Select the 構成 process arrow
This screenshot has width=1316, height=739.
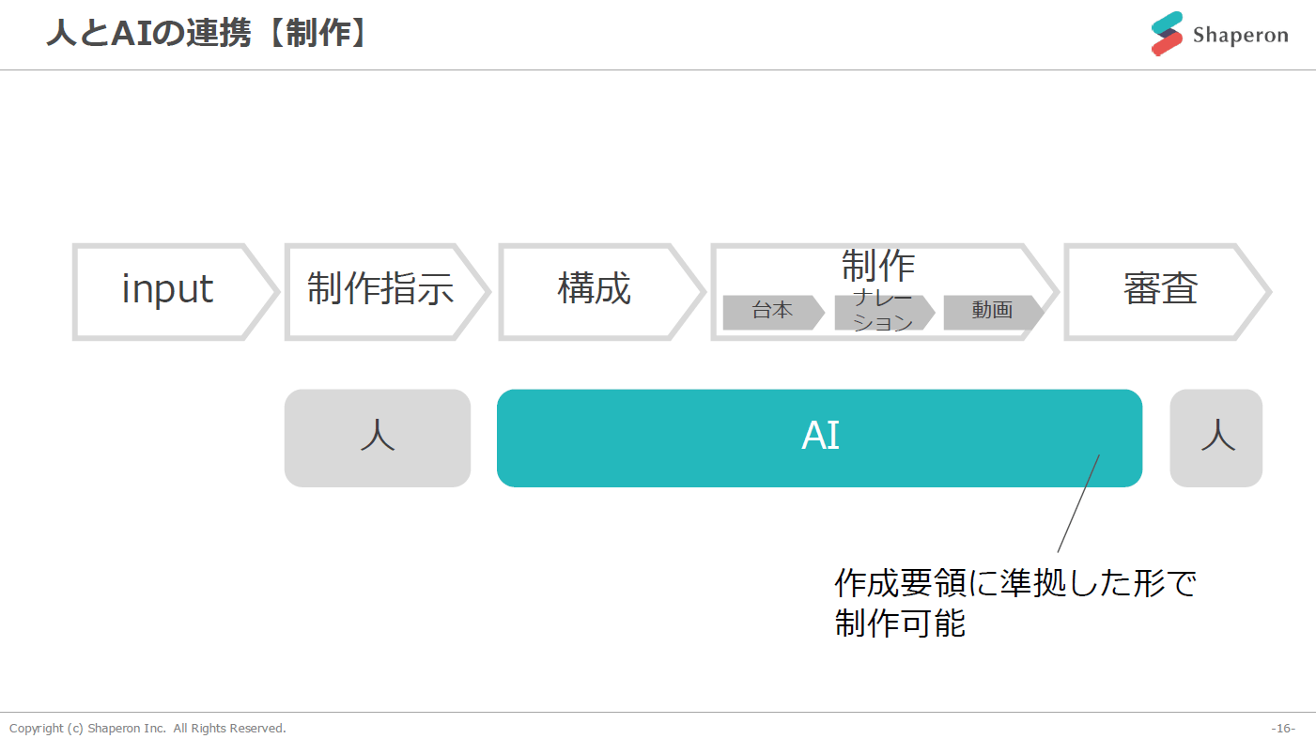coord(594,290)
